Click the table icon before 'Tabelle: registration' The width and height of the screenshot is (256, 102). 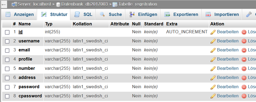pyautogui.click(x=115, y=5)
